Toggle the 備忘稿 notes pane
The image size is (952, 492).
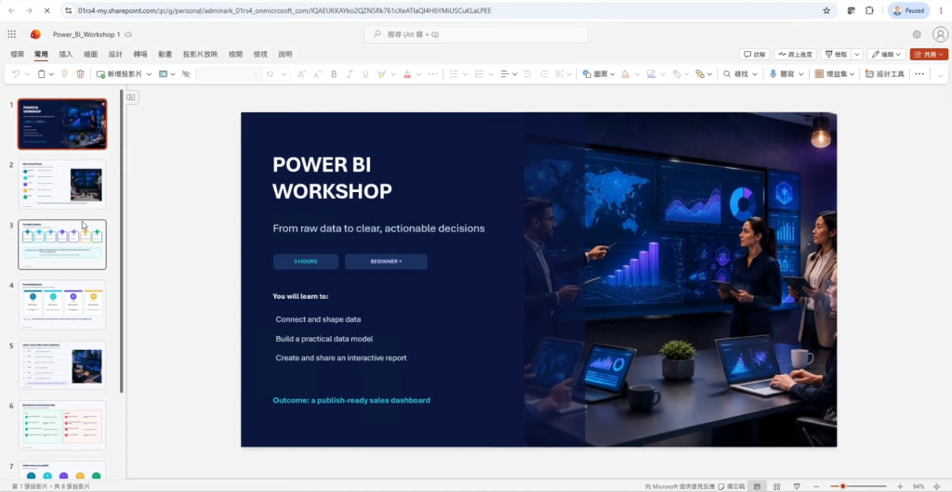coord(732,486)
